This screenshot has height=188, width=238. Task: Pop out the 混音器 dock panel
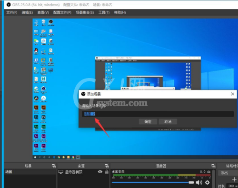tap(213, 166)
